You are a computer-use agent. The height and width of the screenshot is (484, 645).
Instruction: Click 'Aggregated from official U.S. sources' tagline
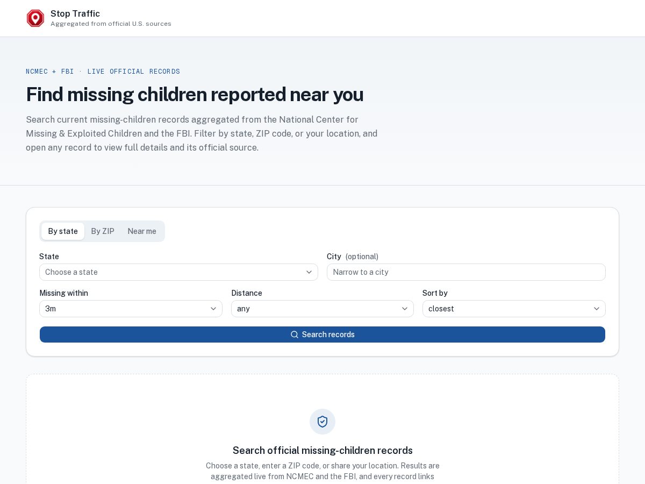[111, 24]
